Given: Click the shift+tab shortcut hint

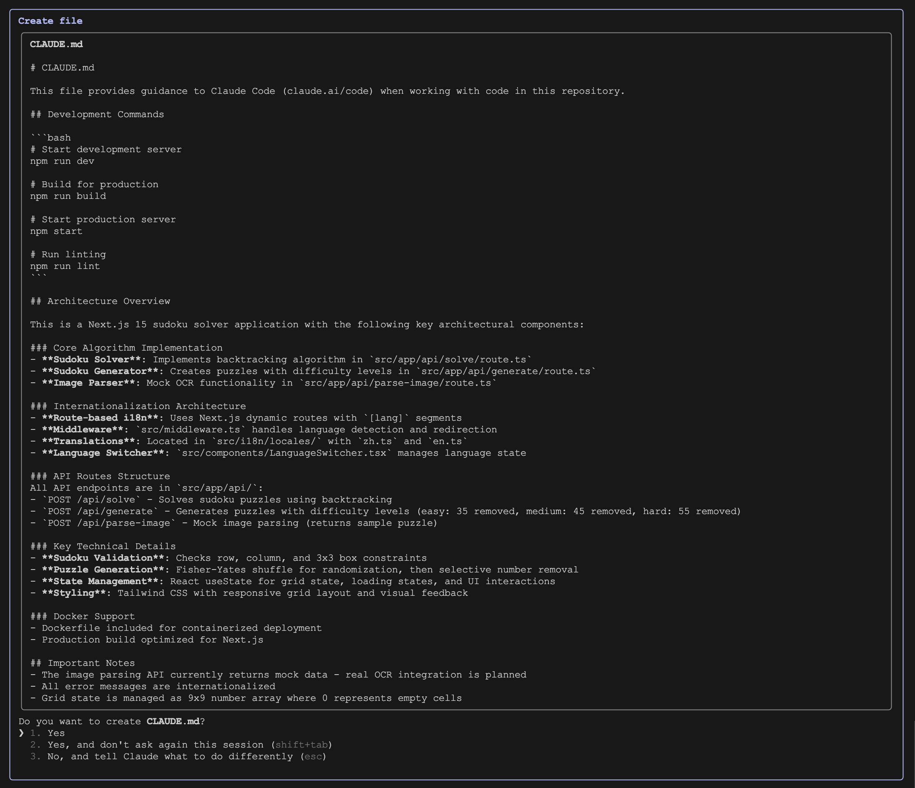Looking at the screenshot, I should point(302,745).
